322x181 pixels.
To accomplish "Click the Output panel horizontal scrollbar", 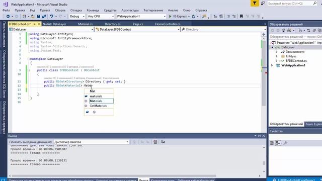I will 114,176.
